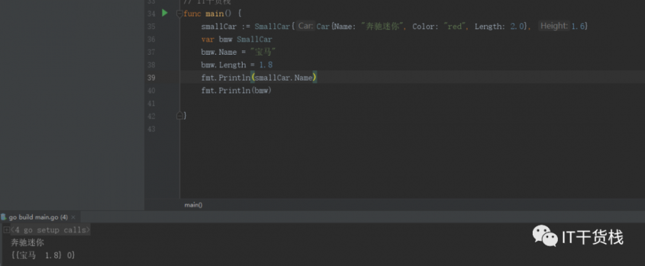Expand the '4 go setup calls' fold
This screenshot has width=645, height=266.
(x=6, y=230)
